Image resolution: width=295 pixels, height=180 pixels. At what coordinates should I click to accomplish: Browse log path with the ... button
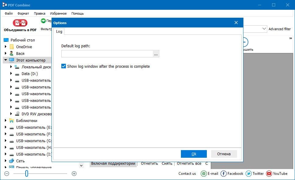coord(156,54)
